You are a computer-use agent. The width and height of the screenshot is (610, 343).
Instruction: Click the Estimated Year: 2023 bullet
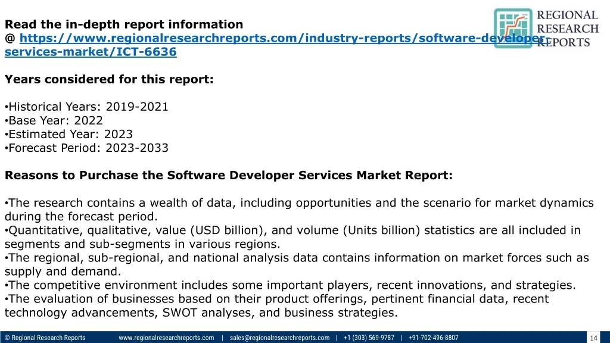click(x=70, y=134)
